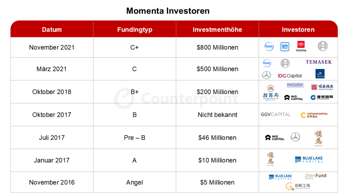Click the Mercedes logo in Juli 2017 row

295,137
